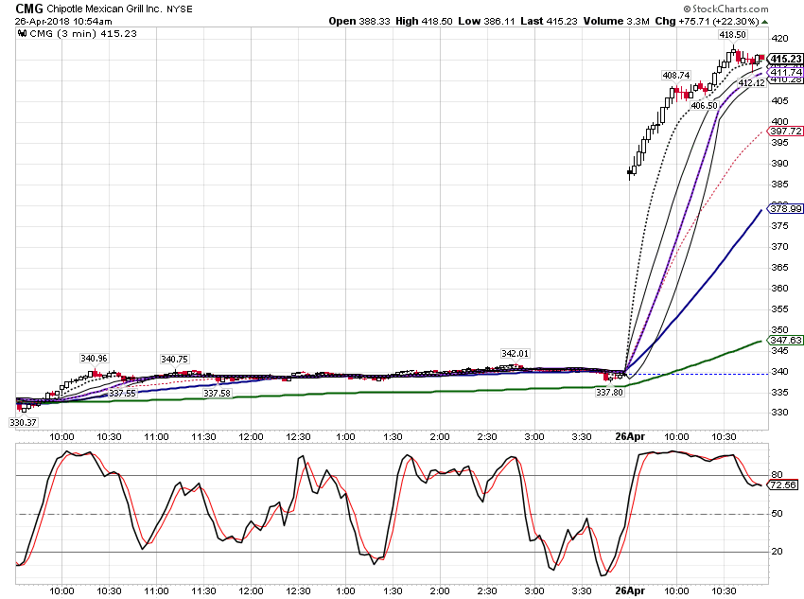This screenshot has width=804, height=599.
Task: Click the 340.75 price annotation
Action: (x=174, y=359)
